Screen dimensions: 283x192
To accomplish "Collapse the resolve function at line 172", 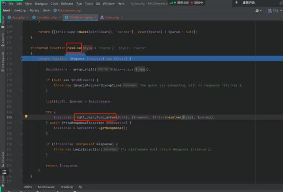I will pos(21,48).
